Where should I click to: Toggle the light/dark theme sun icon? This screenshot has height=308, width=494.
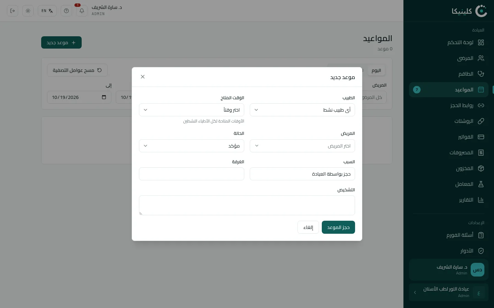click(x=28, y=11)
